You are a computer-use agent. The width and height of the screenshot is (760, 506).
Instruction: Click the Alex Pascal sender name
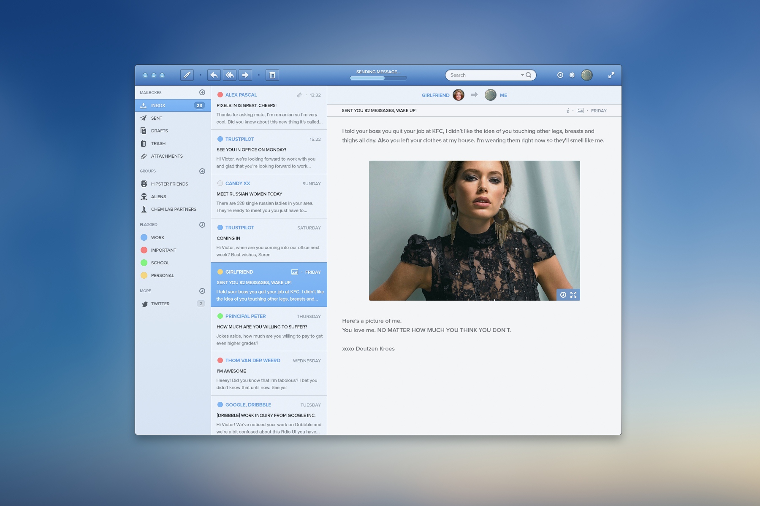point(241,95)
